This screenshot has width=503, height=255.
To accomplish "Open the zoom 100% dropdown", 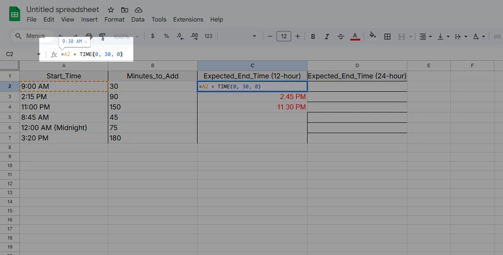I will (126, 36).
